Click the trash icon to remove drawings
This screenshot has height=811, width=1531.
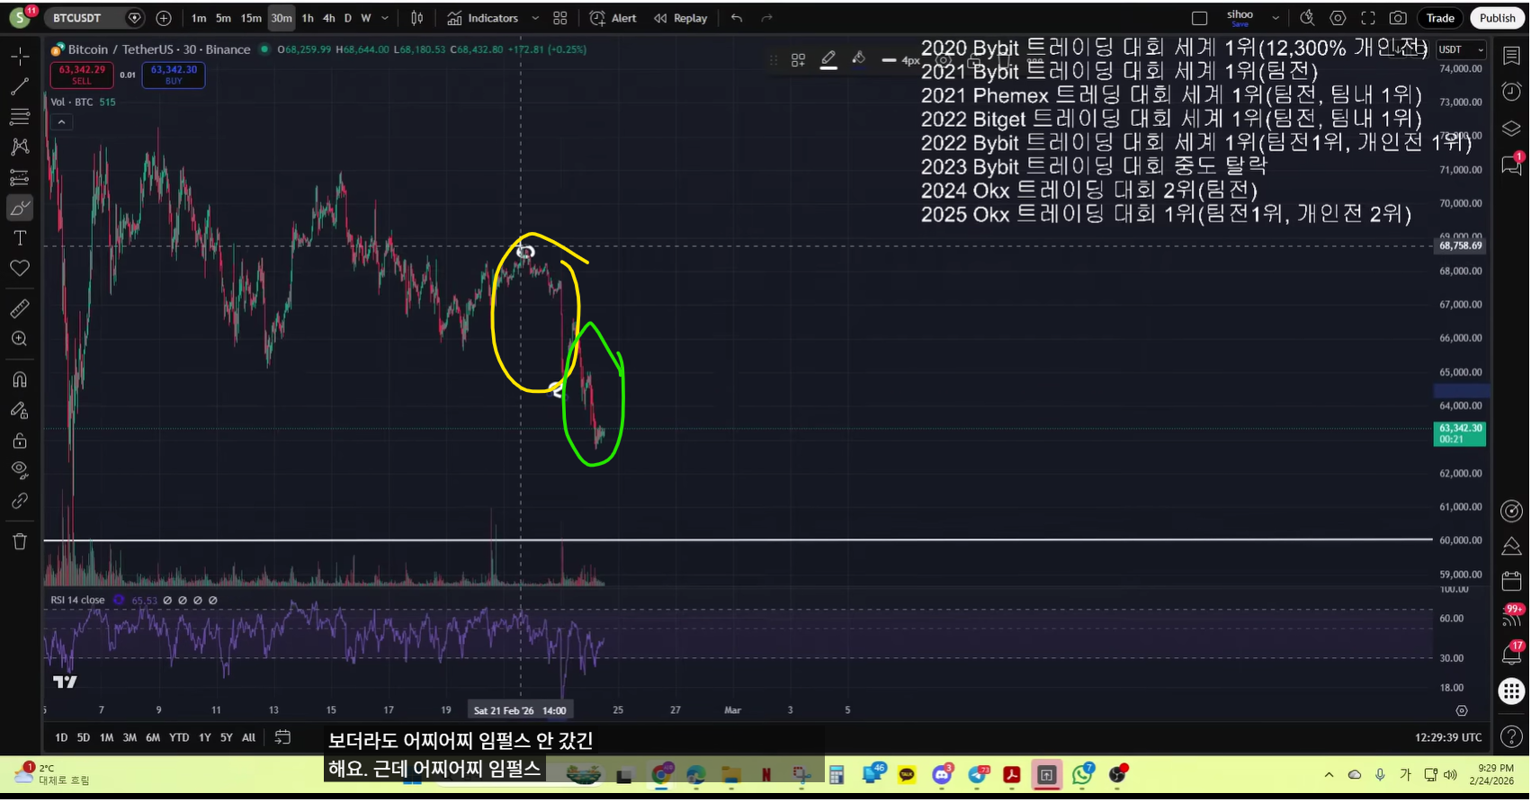pyautogui.click(x=20, y=541)
